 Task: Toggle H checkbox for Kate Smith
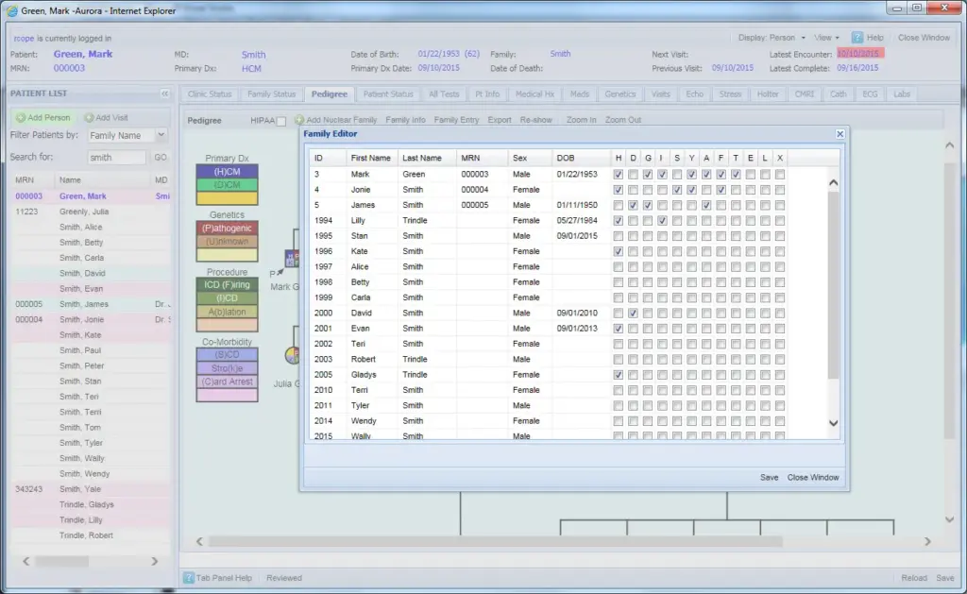[x=618, y=251]
